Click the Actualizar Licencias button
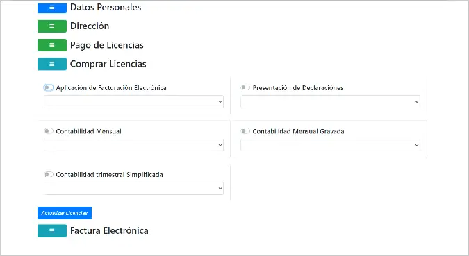 (x=65, y=213)
